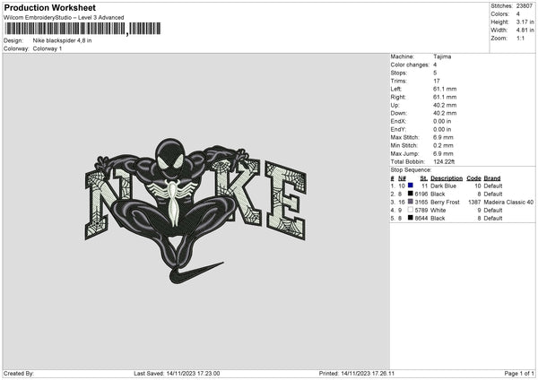This screenshot has width=538, height=380.
Task: Click the Total Bobbin value 124.22ft
Action: (x=444, y=161)
